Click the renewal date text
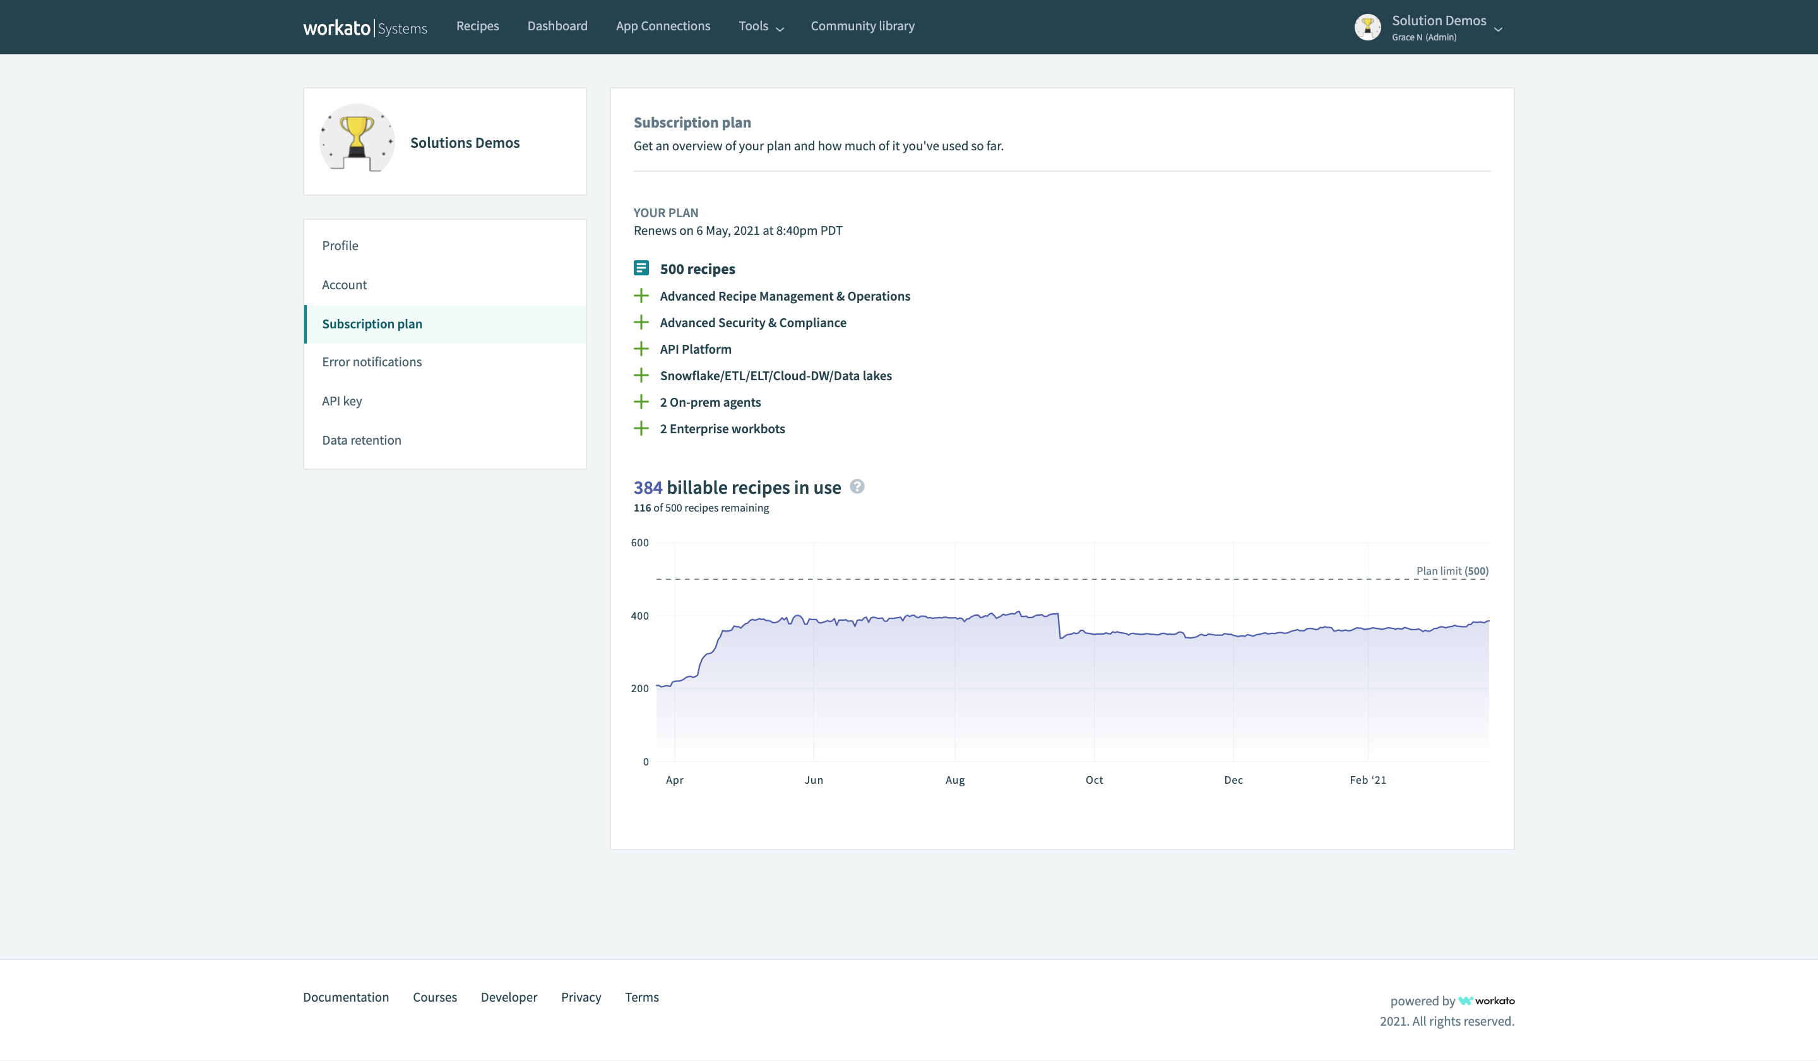Screen dimensions: 1818x1061 (x=738, y=231)
